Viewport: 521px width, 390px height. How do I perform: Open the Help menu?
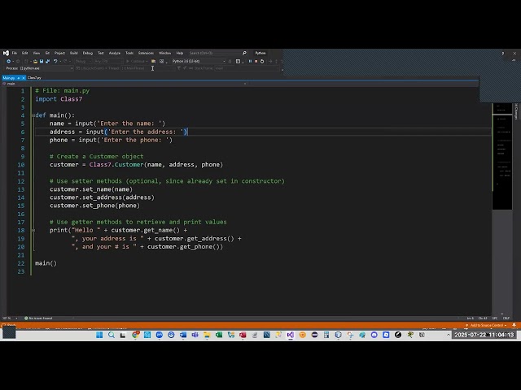tap(180, 53)
